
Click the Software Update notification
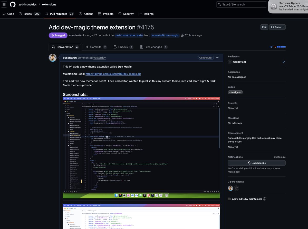click(x=288, y=6)
